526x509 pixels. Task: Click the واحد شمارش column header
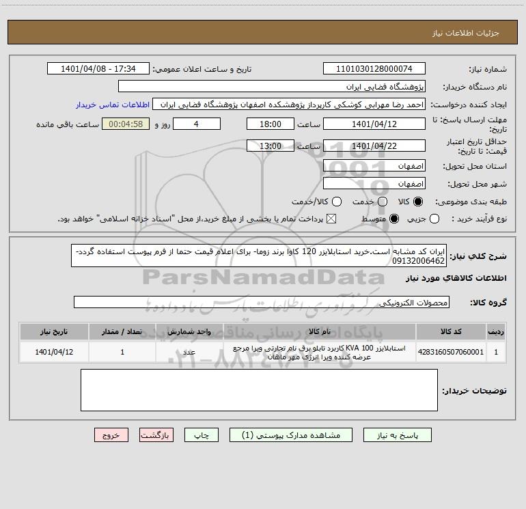[x=189, y=331]
